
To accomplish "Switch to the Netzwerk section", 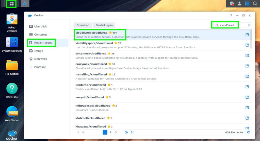I will (48, 59).
